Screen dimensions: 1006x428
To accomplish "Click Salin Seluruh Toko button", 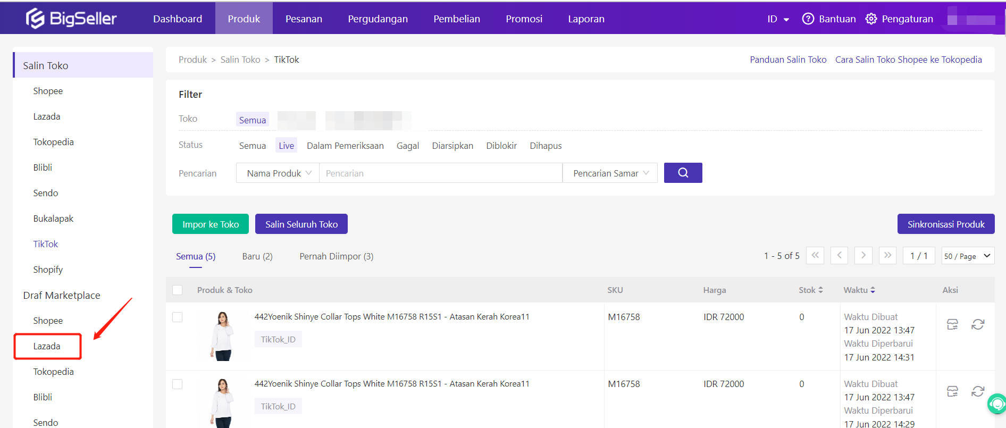I will click(x=301, y=224).
